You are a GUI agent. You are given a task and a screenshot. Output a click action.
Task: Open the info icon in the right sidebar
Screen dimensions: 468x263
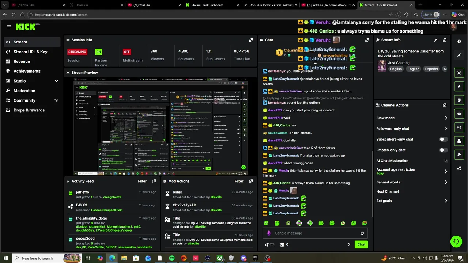(459, 42)
